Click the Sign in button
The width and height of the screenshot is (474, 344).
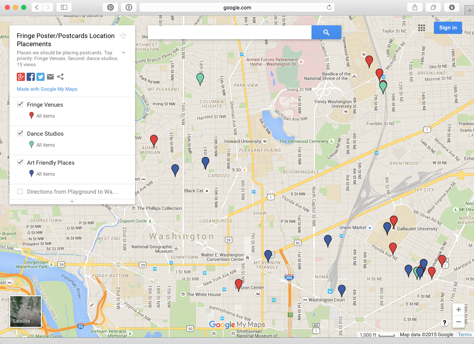(x=448, y=28)
